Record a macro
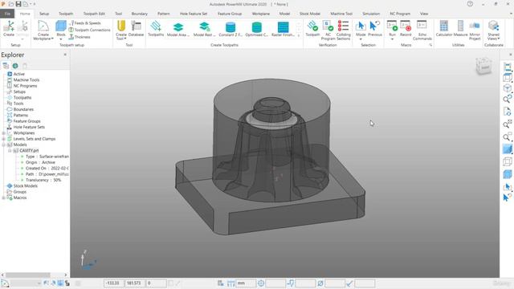The width and height of the screenshot is (514, 289). tap(406, 28)
